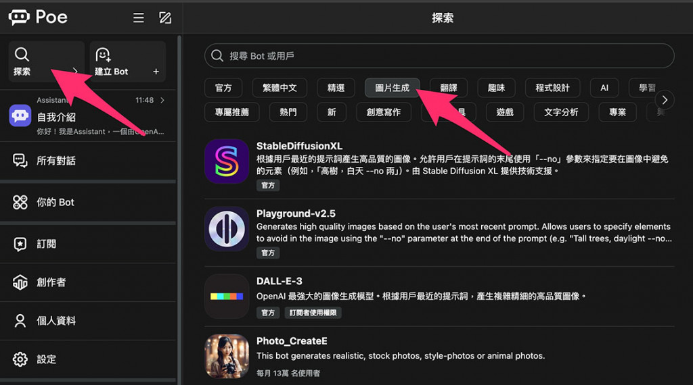Screen dimensions: 693x385
Task: Click the Poe logo icon
Action: point(19,17)
